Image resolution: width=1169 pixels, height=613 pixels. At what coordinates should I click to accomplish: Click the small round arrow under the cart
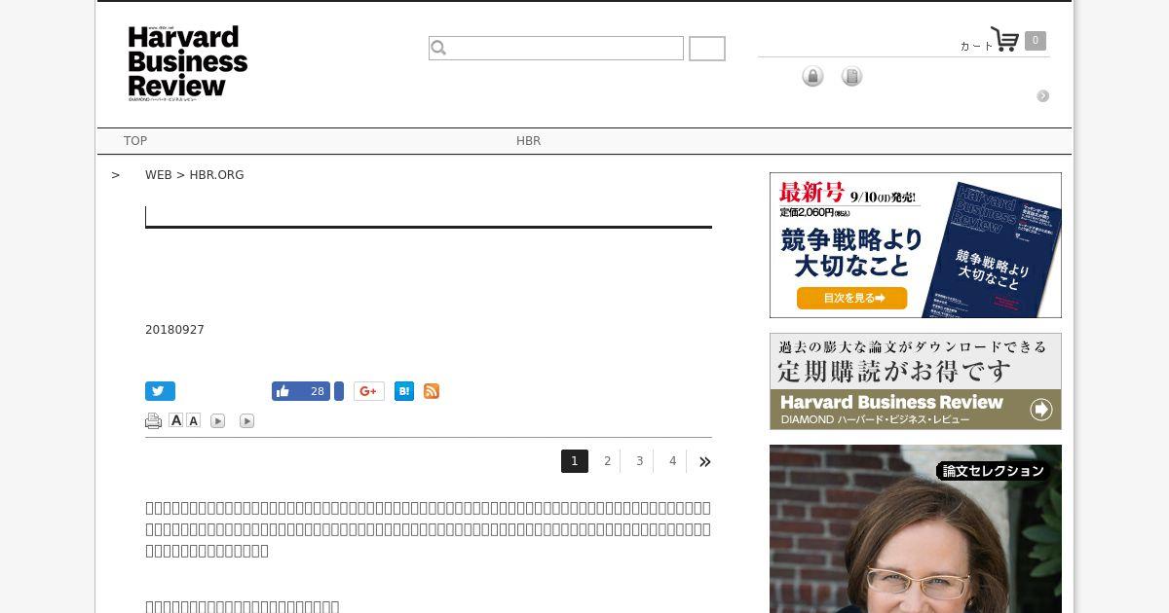coord(1042,95)
